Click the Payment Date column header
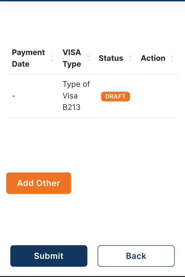The height and width of the screenshot is (277, 185). (x=28, y=58)
